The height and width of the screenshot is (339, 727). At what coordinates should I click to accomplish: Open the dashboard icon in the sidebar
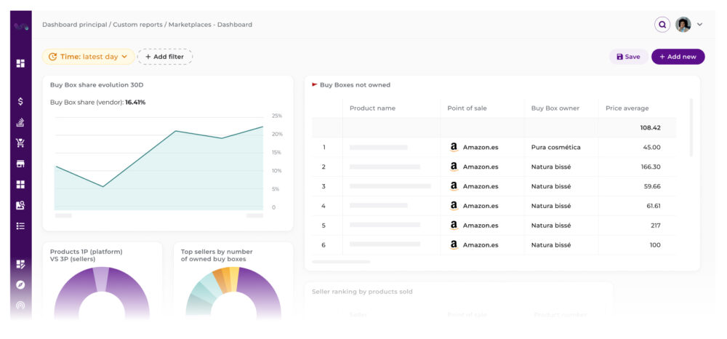20,63
